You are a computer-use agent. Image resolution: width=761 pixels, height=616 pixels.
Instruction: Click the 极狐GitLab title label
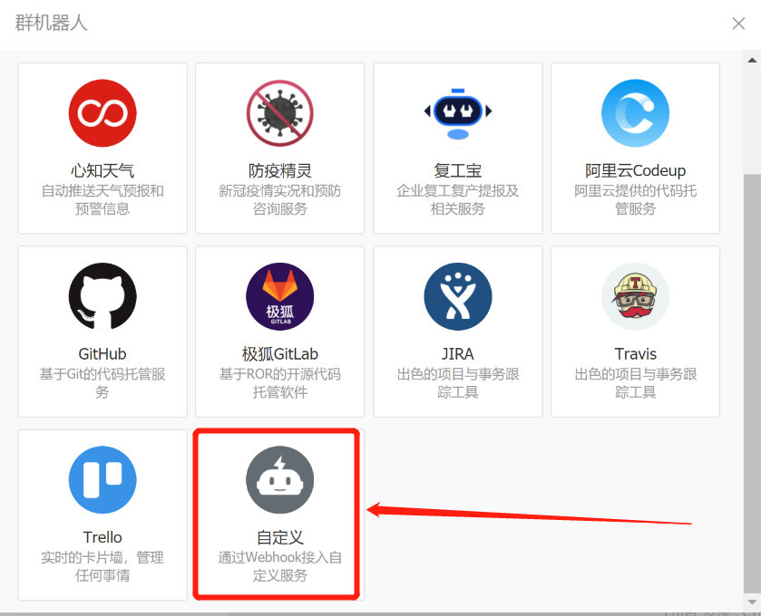[279, 353]
